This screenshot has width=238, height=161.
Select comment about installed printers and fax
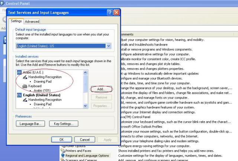[x=166, y=151]
